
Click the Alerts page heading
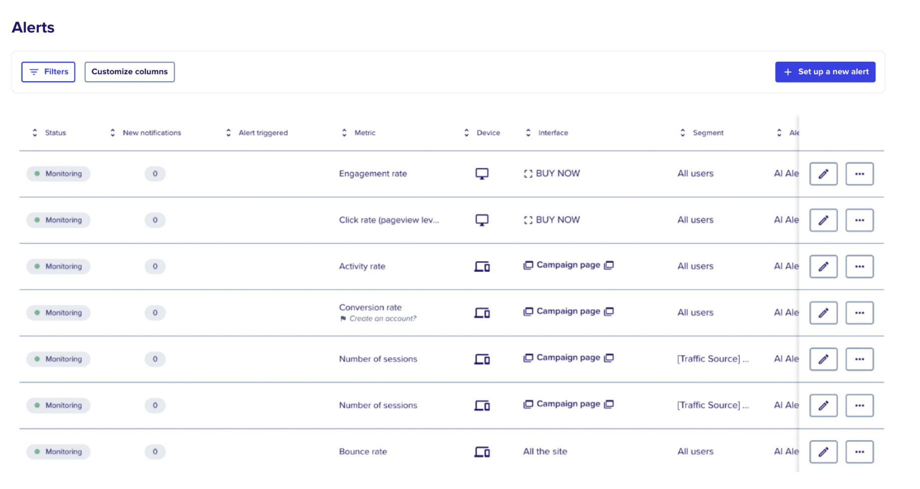pyautogui.click(x=33, y=27)
